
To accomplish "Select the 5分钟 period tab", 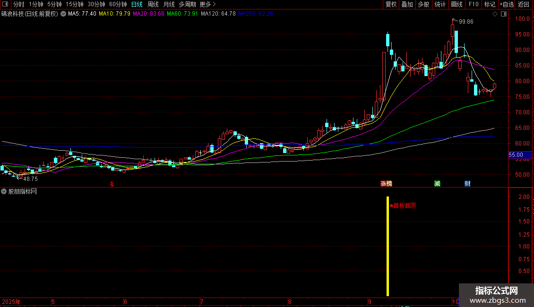I will (x=54, y=4).
